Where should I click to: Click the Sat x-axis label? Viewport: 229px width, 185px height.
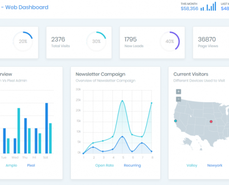45,157
